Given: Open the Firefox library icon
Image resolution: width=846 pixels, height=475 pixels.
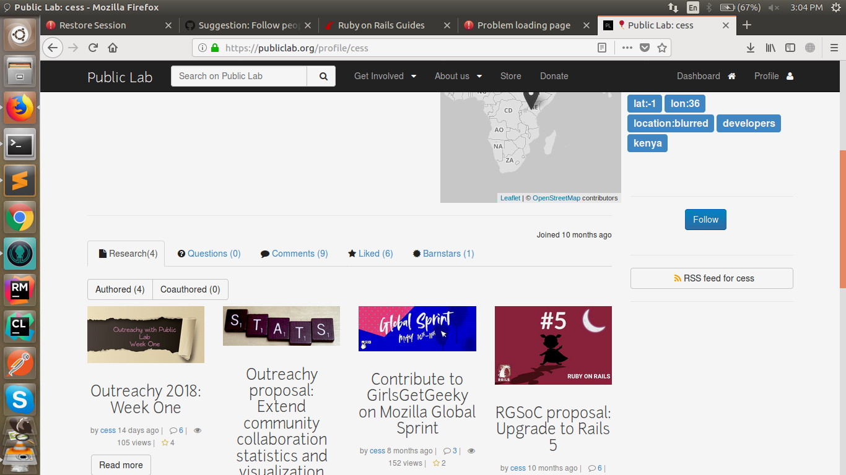Looking at the screenshot, I should point(770,48).
